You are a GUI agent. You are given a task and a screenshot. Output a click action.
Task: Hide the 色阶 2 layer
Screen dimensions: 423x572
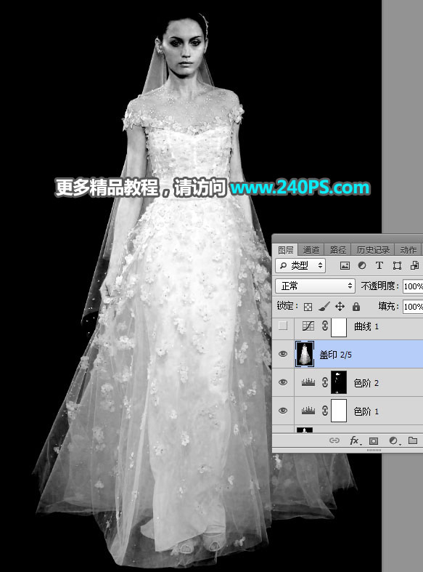point(283,382)
